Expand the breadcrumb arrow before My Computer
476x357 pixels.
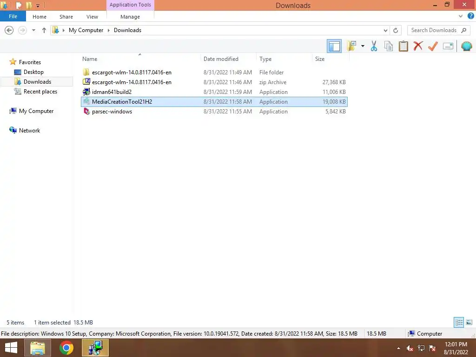[x=64, y=30]
